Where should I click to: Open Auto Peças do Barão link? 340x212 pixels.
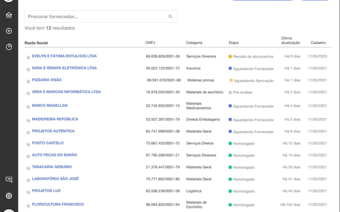pos(55,155)
